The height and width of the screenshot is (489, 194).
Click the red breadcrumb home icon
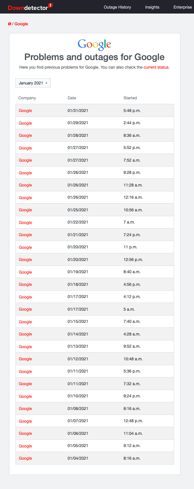pos(9,24)
